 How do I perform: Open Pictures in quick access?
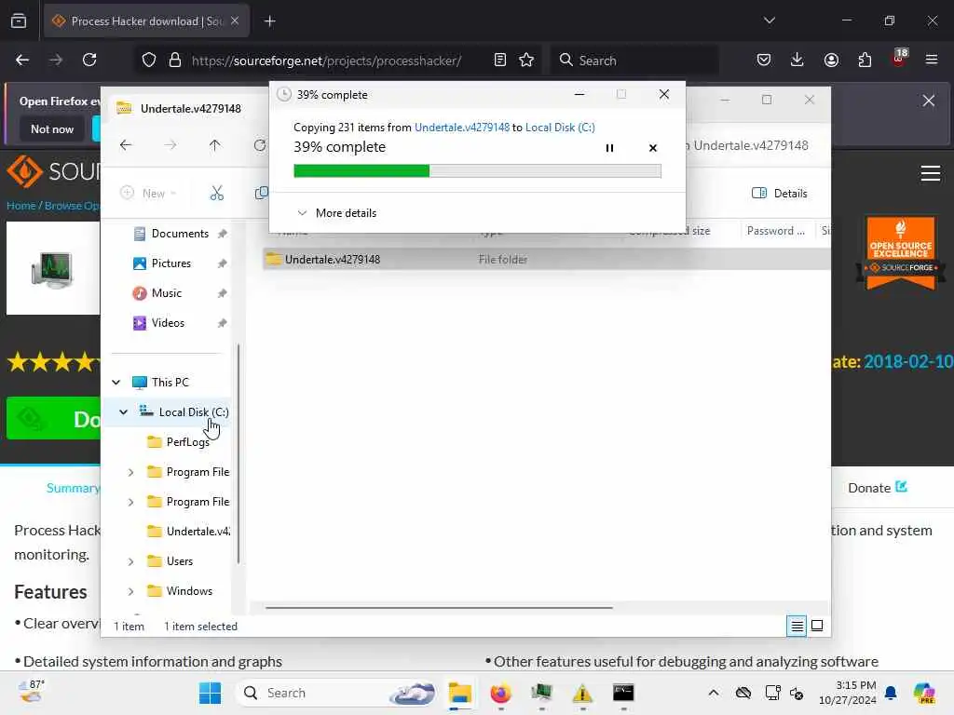tap(171, 263)
